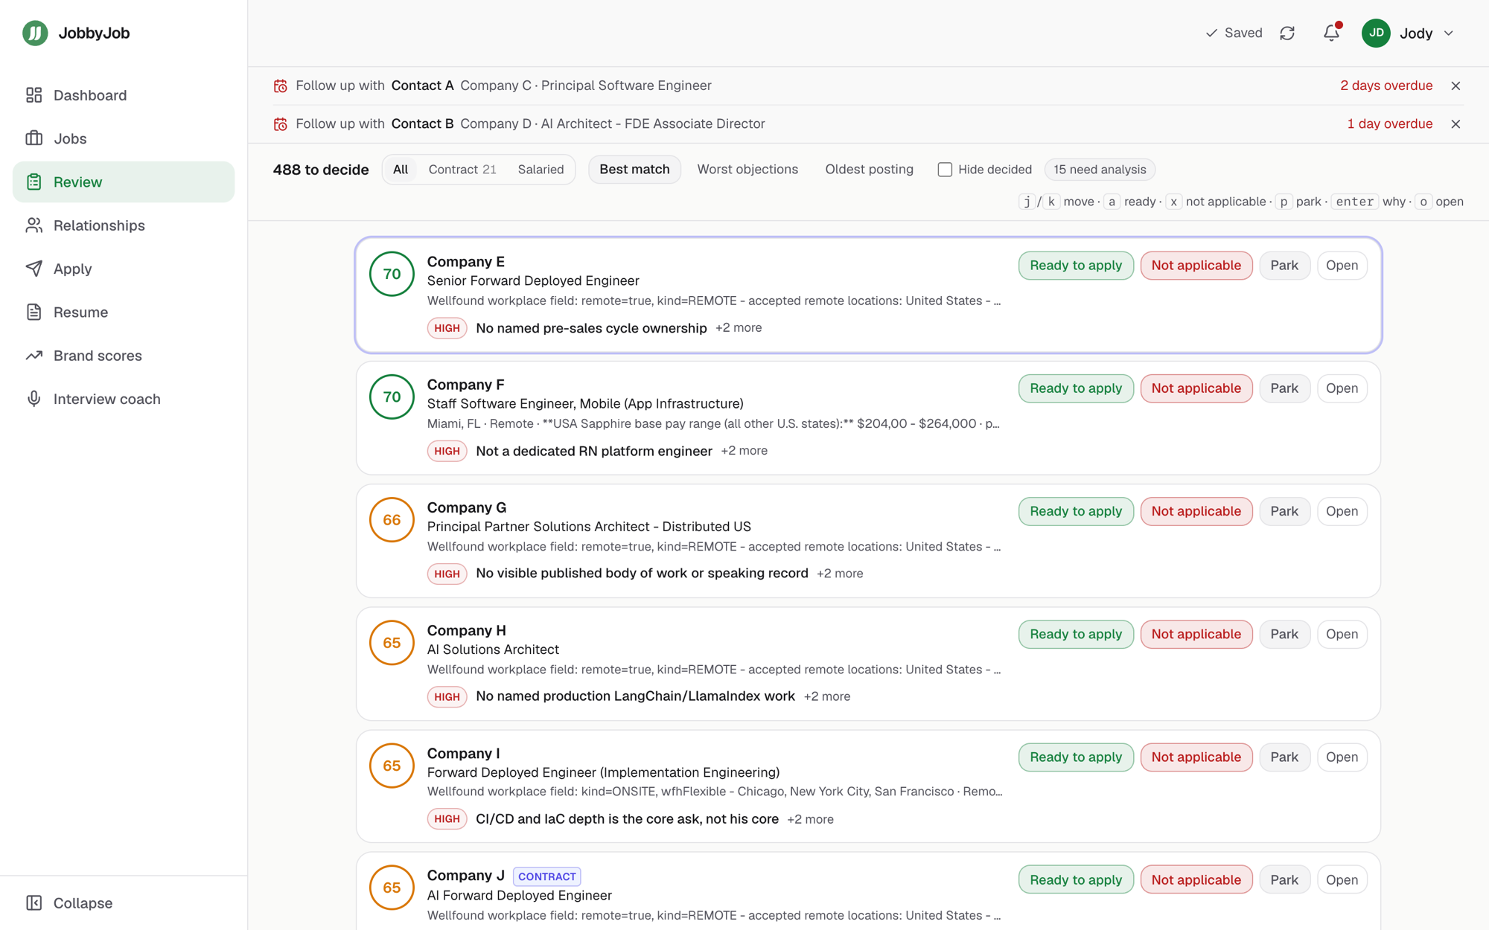Screen dimensions: 1489x930
Task: Sort by Oldest posting
Action: tap(869, 170)
